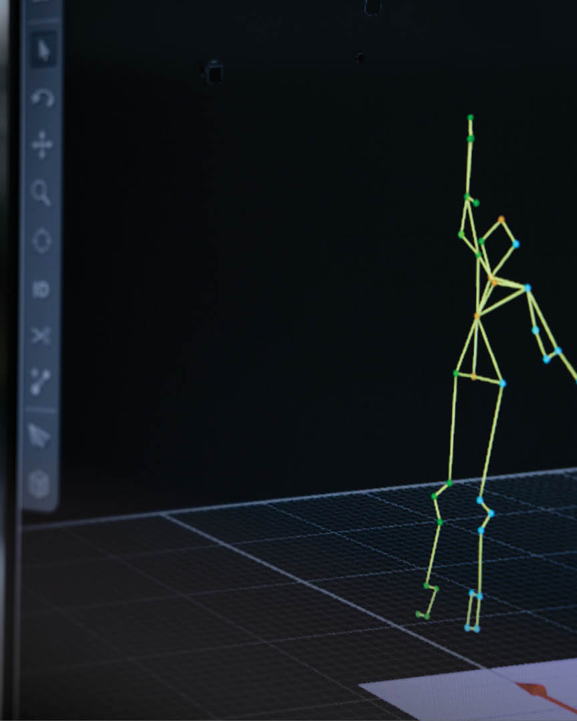Select the arrow pointer tool
Viewport: 577px width, 721px height.
(x=43, y=51)
